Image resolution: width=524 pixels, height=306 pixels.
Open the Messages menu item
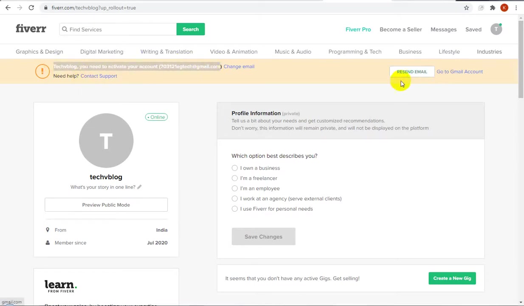coord(443,29)
